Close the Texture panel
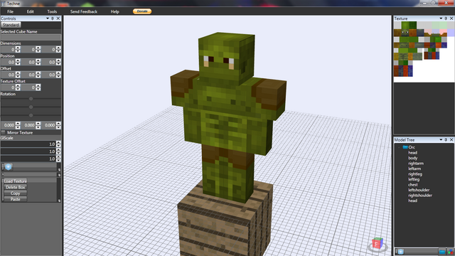Screen dimensions: 455x256 click(x=451, y=18)
